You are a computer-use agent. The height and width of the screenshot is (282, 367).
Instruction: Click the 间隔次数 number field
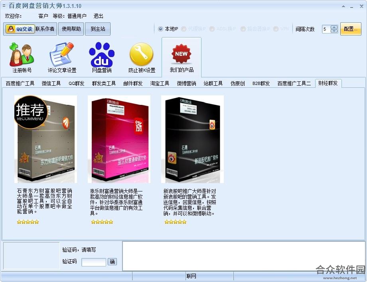coord(326,29)
